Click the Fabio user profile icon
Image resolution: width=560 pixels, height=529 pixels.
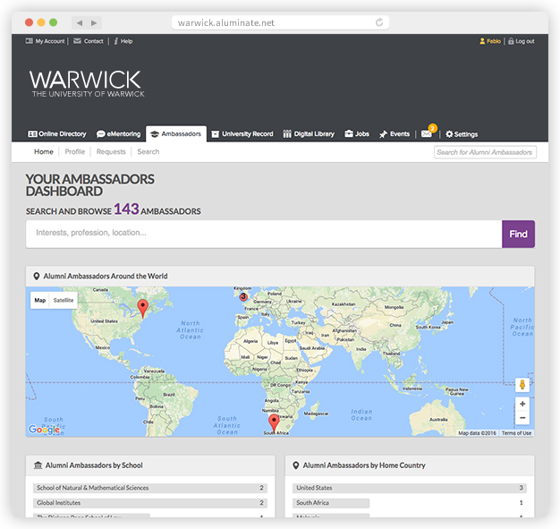pos(482,41)
